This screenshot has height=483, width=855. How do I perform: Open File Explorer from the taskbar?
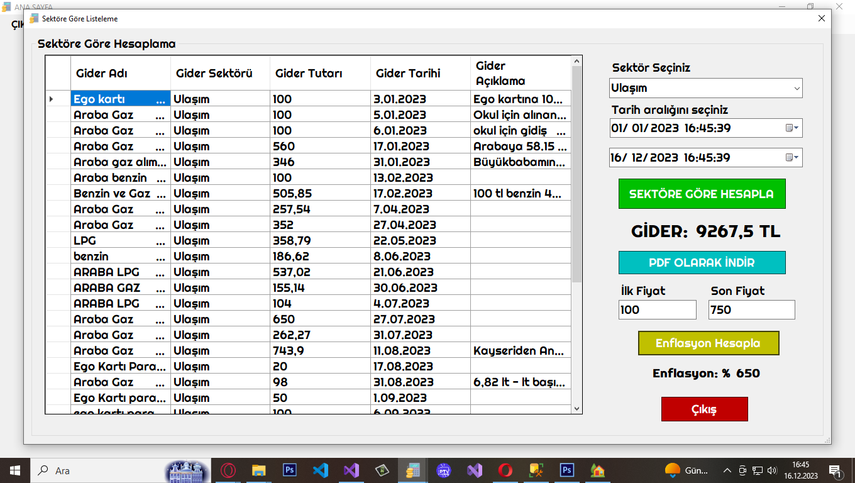point(258,470)
